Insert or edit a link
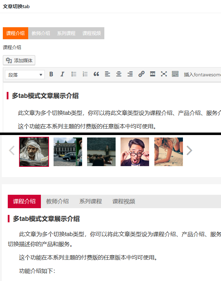 pyautogui.click(x=141, y=74)
